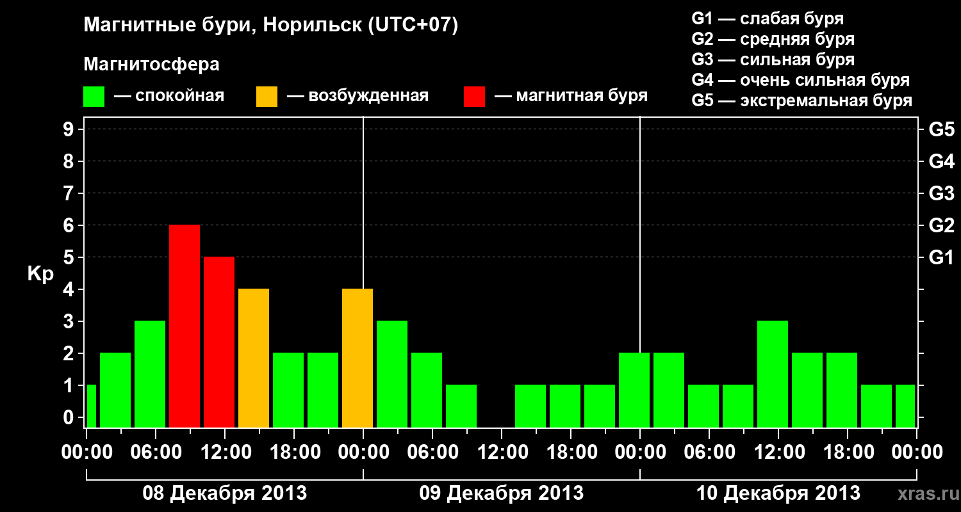The width and height of the screenshot is (961, 512).
Task: Click the '10 Декабря 2013' date label
Action: 778,493
